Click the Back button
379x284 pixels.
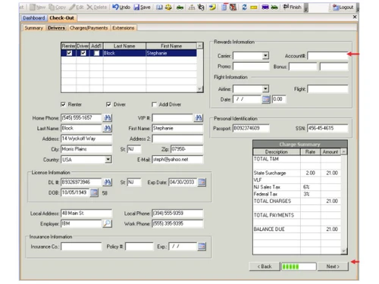(x=265, y=267)
